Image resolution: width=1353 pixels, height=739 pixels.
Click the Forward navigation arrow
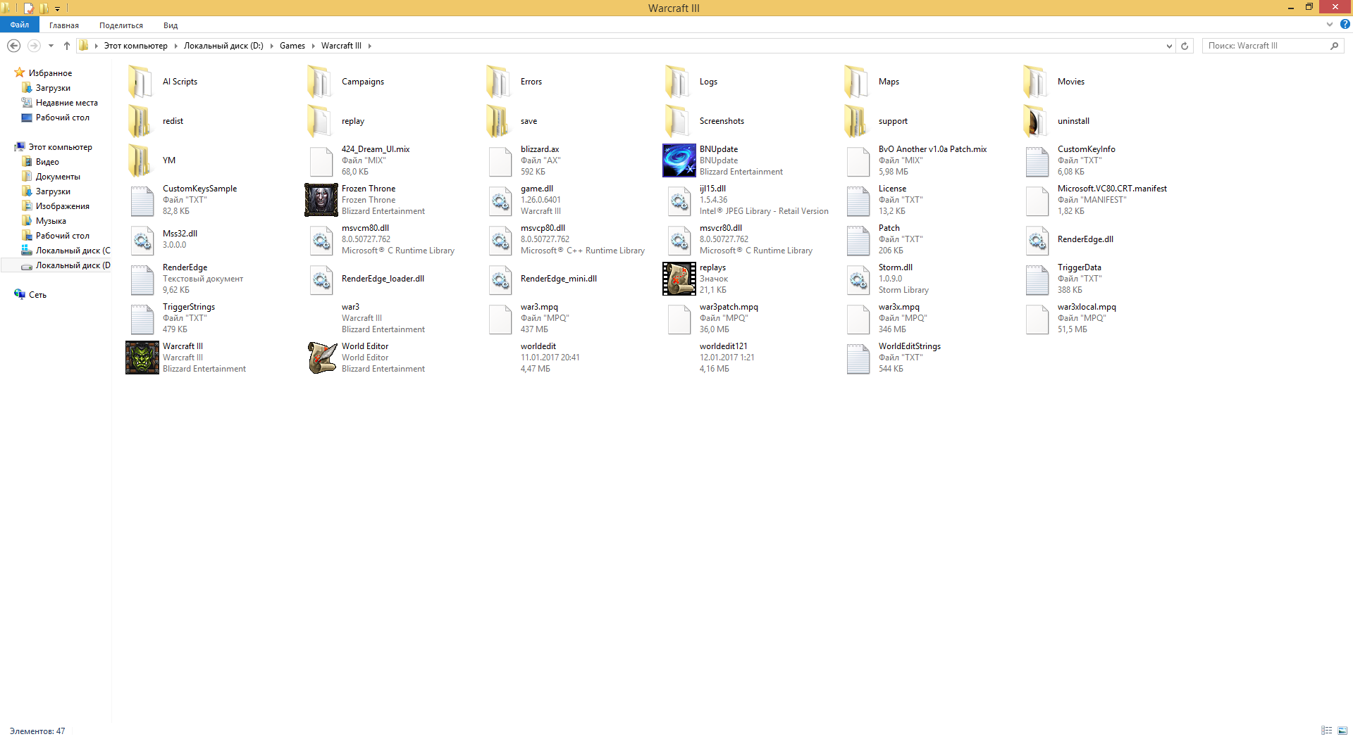pyautogui.click(x=33, y=46)
